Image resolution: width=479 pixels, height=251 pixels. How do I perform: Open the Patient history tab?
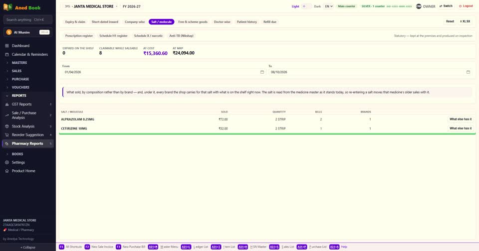[x=247, y=22]
